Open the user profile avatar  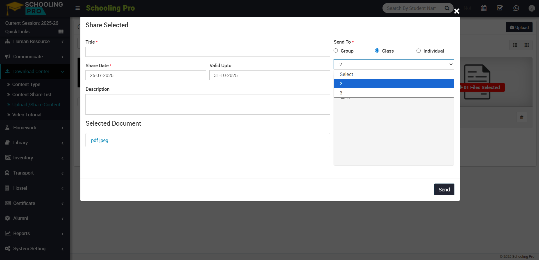532,8
